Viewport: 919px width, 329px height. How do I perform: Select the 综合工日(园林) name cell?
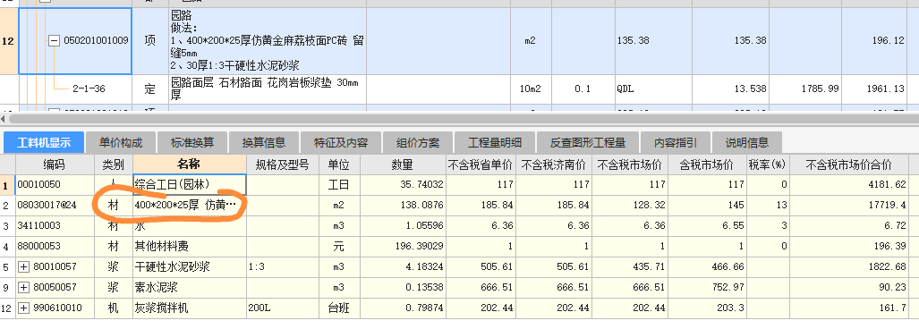190,185
